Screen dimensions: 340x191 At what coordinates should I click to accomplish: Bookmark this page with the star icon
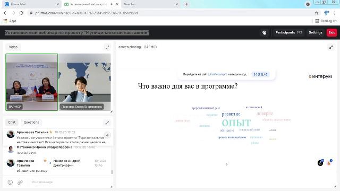(317, 13)
